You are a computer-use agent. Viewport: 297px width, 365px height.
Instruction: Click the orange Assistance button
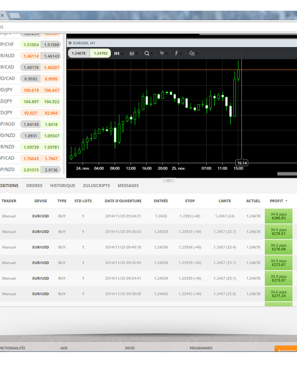click(286, 349)
